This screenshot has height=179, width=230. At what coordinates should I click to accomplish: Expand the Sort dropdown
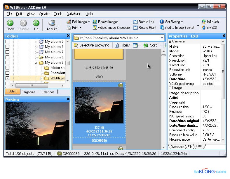click(x=160, y=45)
